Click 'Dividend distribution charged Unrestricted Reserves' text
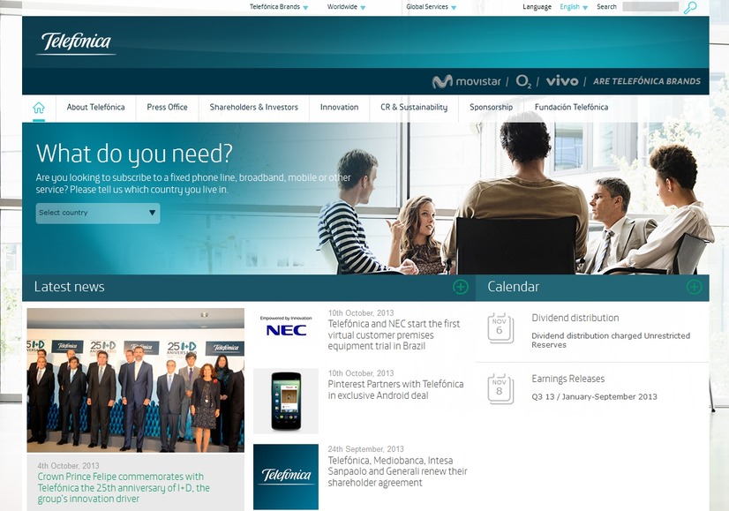The width and height of the screenshot is (729, 511). (611, 341)
